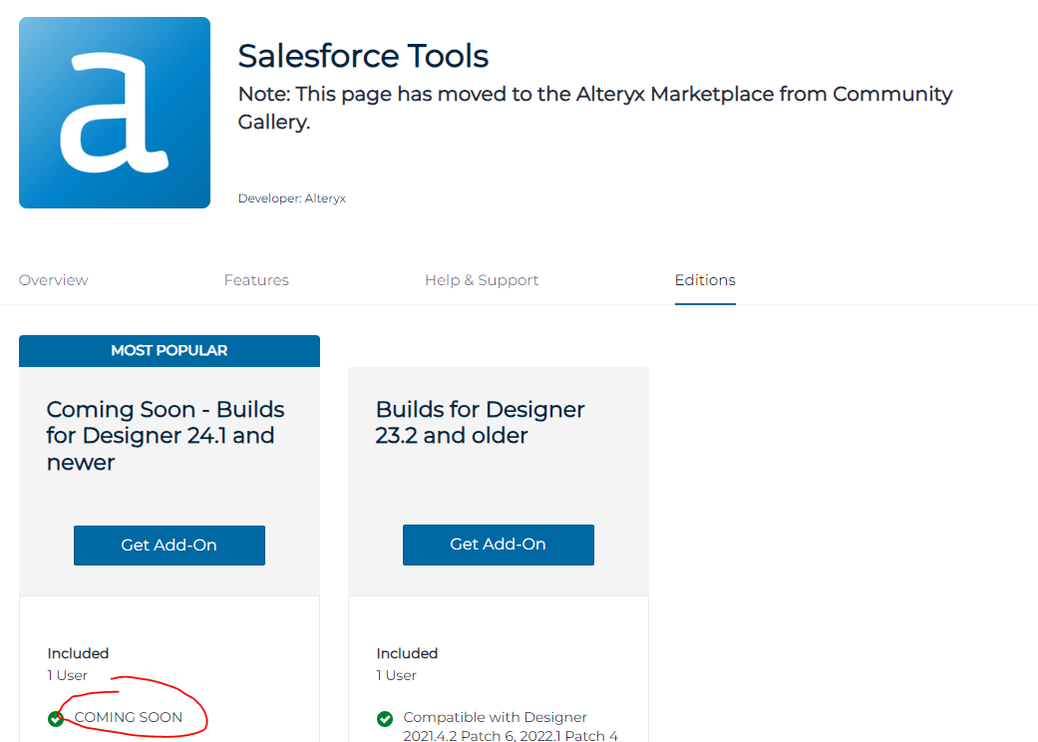Click the Builds for Designer 23.2 card heading

(x=480, y=423)
